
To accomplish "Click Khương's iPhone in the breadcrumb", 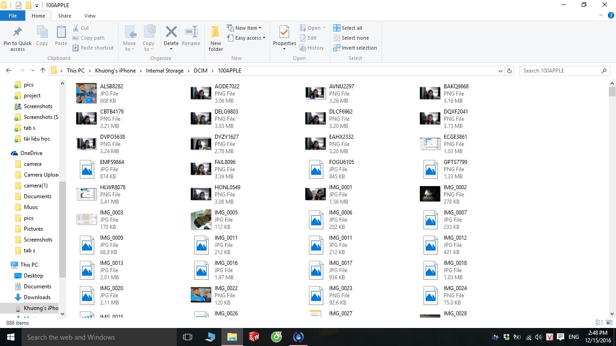I will [x=115, y=71].
